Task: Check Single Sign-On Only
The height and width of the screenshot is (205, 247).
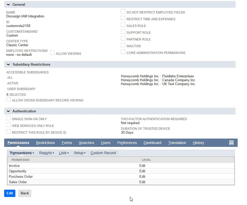Action: tap(9, 118)
